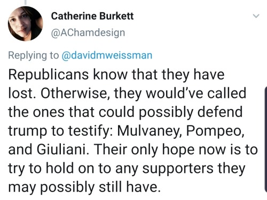Expand the tweet options chevron
The width and height of the screenshot is (267, 200).
click(256, 16)
